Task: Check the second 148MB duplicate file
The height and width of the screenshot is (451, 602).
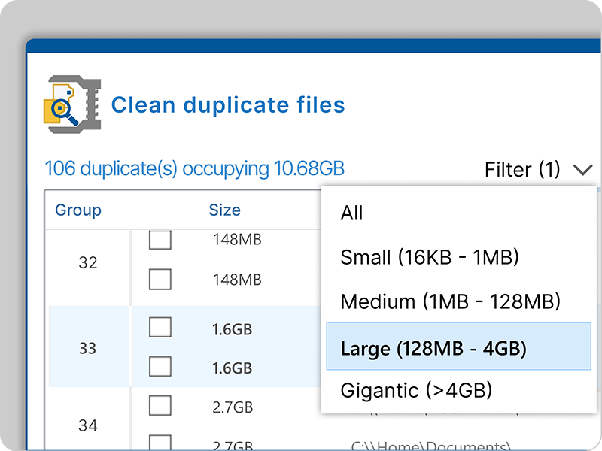Action: point(160,279)
